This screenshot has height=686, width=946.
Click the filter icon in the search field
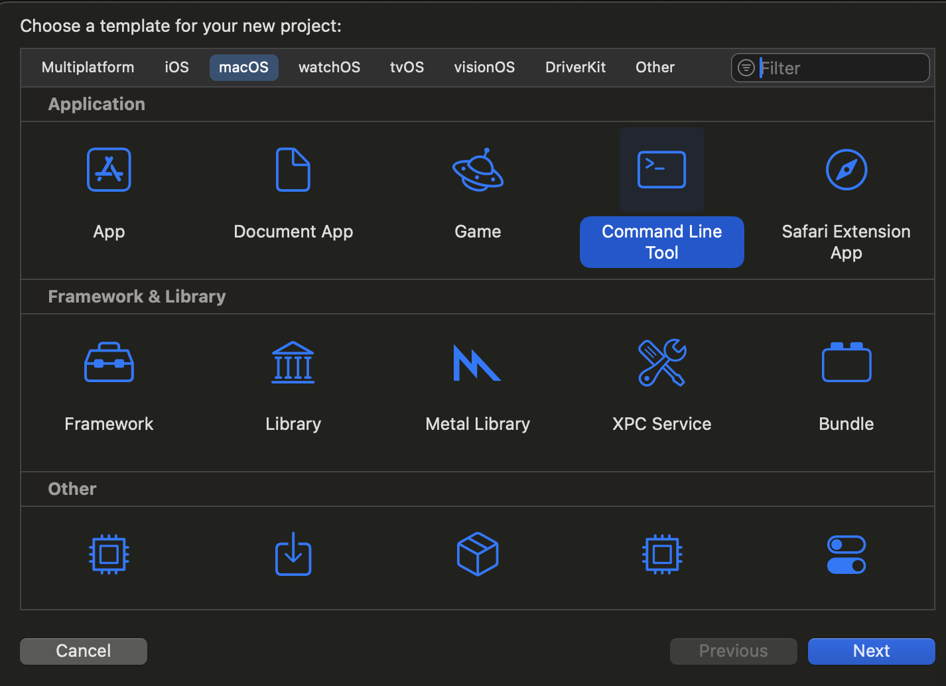(x=746, y=67)
